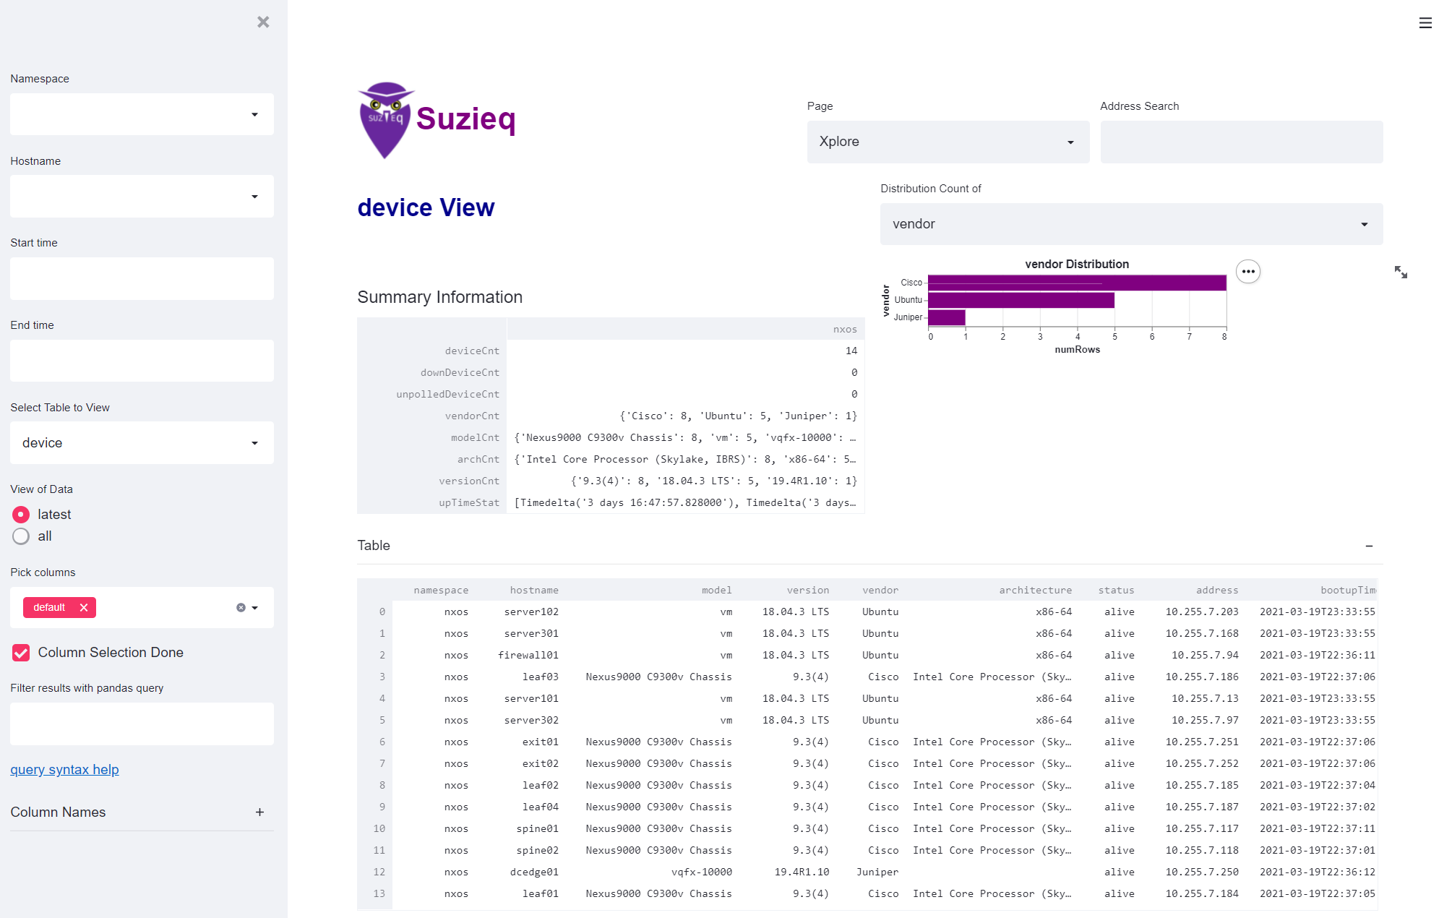This screenshot has height=918, width=1452.
Task: Sort table by version column header
Action: pos(807,591)
